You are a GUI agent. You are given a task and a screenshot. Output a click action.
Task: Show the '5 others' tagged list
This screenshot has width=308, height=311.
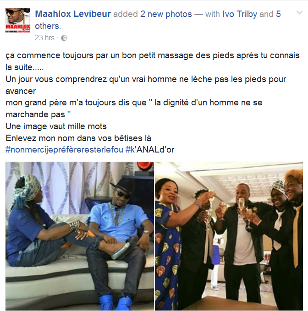pyautogui.click(x=158, y=20)
